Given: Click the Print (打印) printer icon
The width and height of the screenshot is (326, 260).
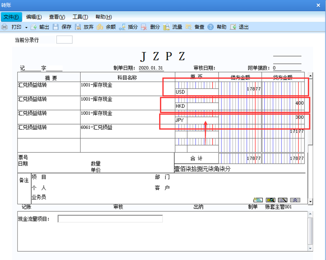Looking at the screenshot, I should tap(5, 27).
